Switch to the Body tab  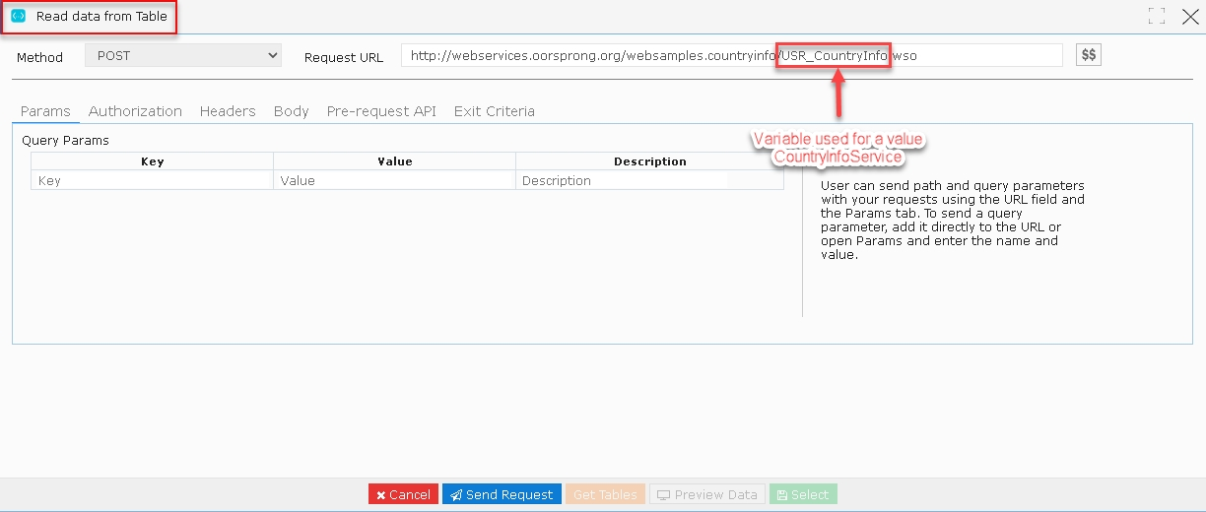(x=292, y=111)
